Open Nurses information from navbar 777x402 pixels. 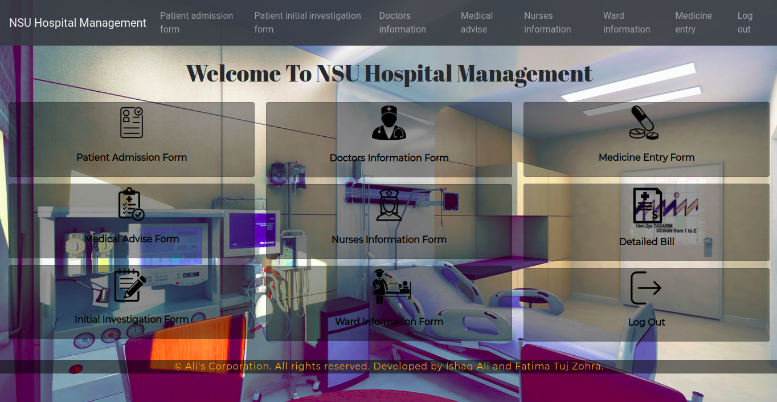547,23
